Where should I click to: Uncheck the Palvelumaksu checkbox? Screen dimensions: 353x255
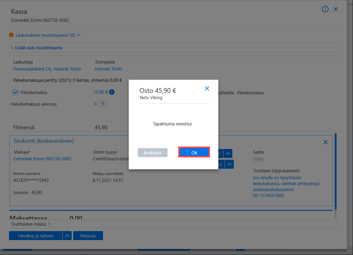(x=16, y=92)
